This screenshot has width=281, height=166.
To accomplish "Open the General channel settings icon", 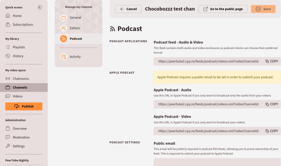I will (x=64, y=18).
